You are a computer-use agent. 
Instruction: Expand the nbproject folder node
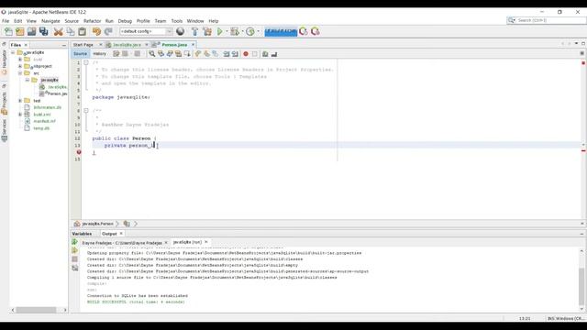click(20, 66)
